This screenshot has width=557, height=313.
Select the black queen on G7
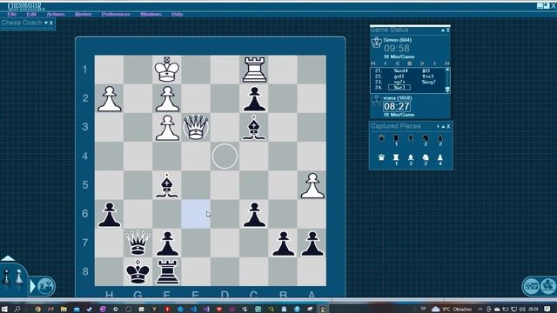(x=138, y=243)
